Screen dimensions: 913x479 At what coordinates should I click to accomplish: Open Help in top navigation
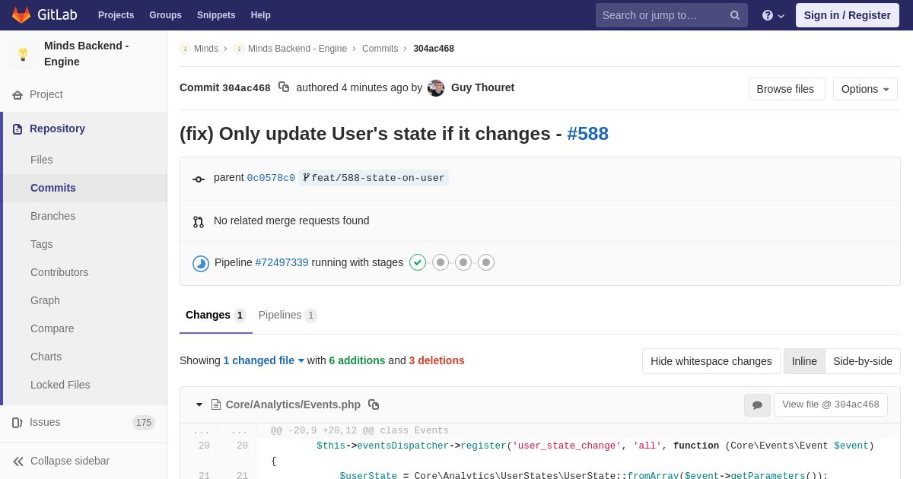261,15
